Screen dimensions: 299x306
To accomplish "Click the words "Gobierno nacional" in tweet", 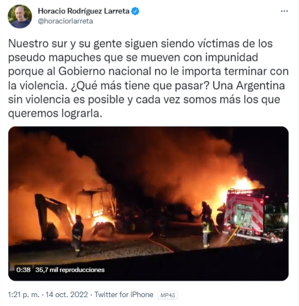I will (x=105, y=71).
